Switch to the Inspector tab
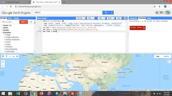The height and width of the screenshot is (96, 172). [133, 18]
